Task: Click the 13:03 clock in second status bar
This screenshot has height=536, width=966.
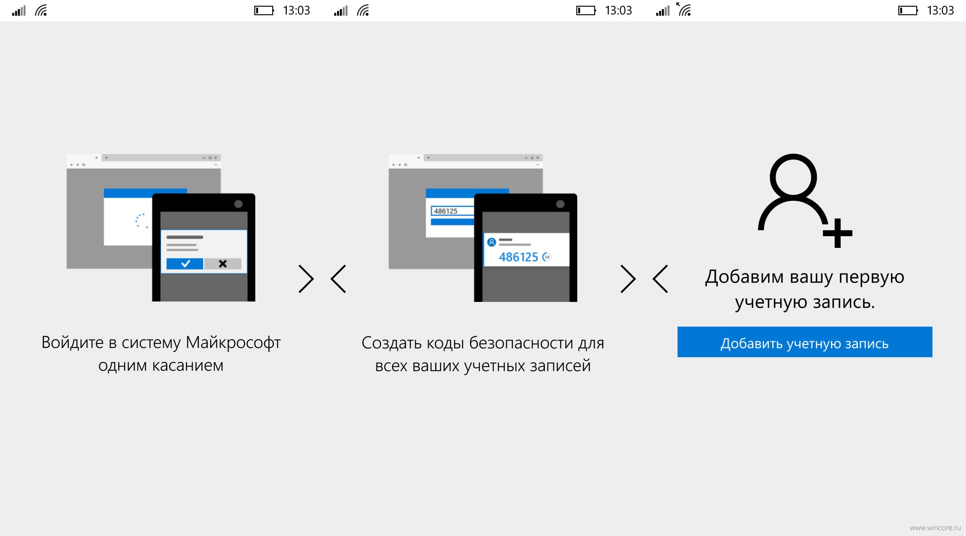Action: tap(618, 10)
